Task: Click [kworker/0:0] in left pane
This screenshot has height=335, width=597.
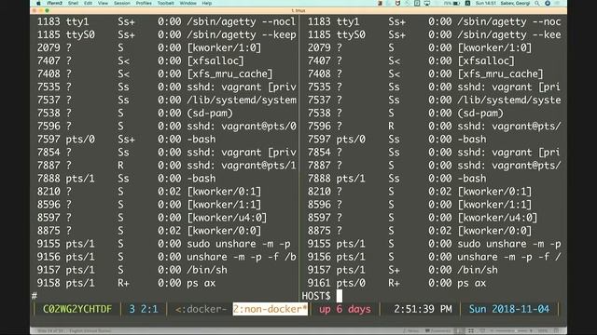Action: pyautogui.click(x=224, y=231)
